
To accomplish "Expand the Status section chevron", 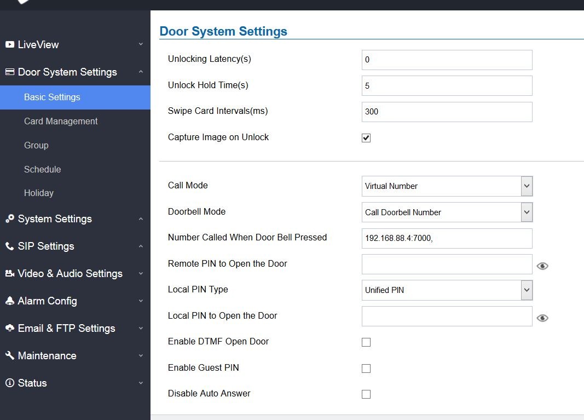I will pyautogui.click(x=141, y=383).
